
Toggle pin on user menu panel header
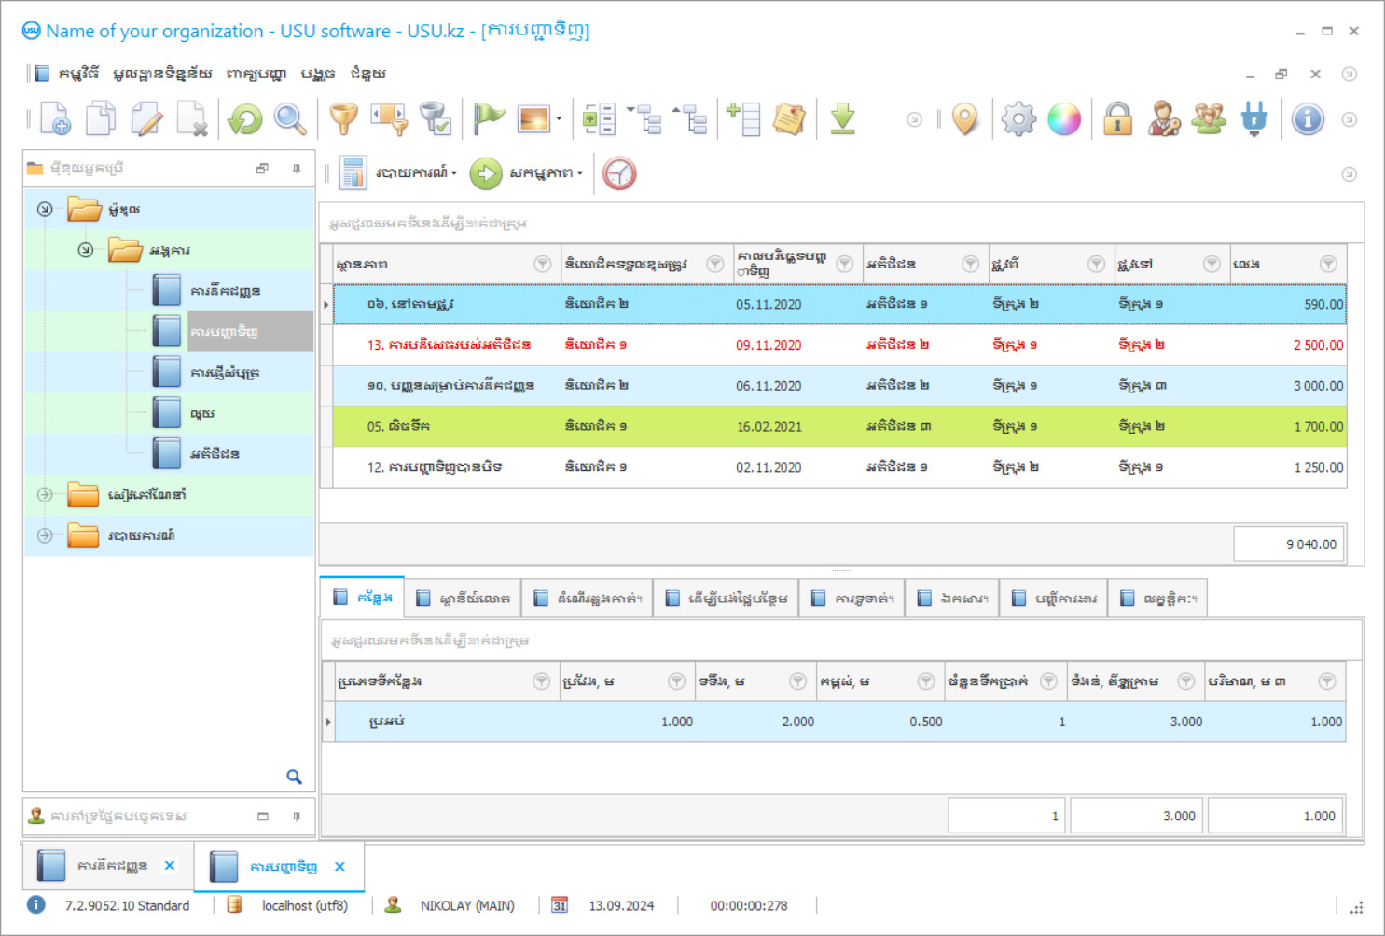(x=297, y=169)
